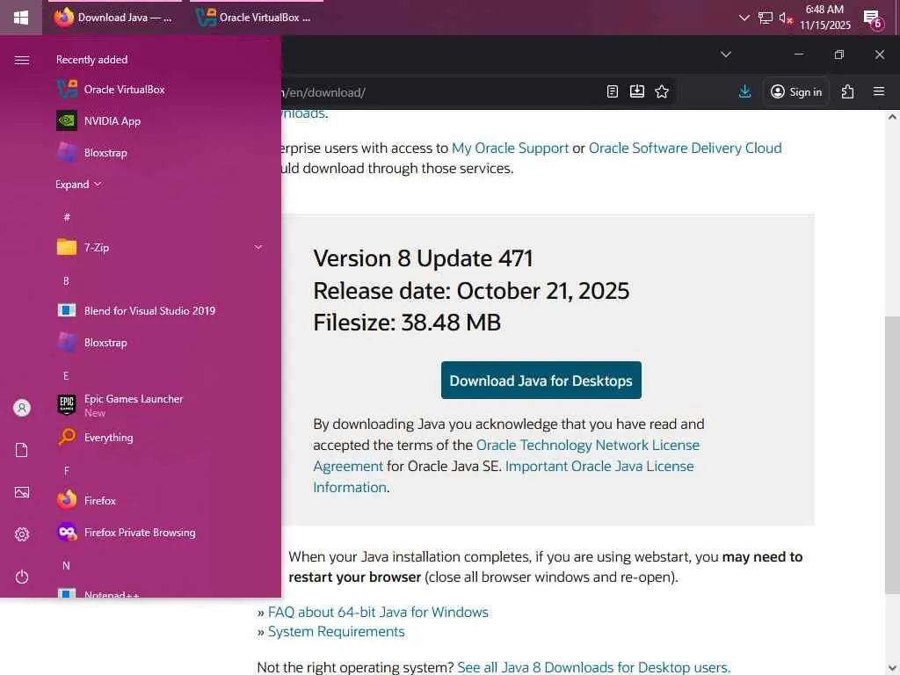Viewport: 900px width, 675px height.
Task: Expand the Recently added list
Action: coord(78,185)
